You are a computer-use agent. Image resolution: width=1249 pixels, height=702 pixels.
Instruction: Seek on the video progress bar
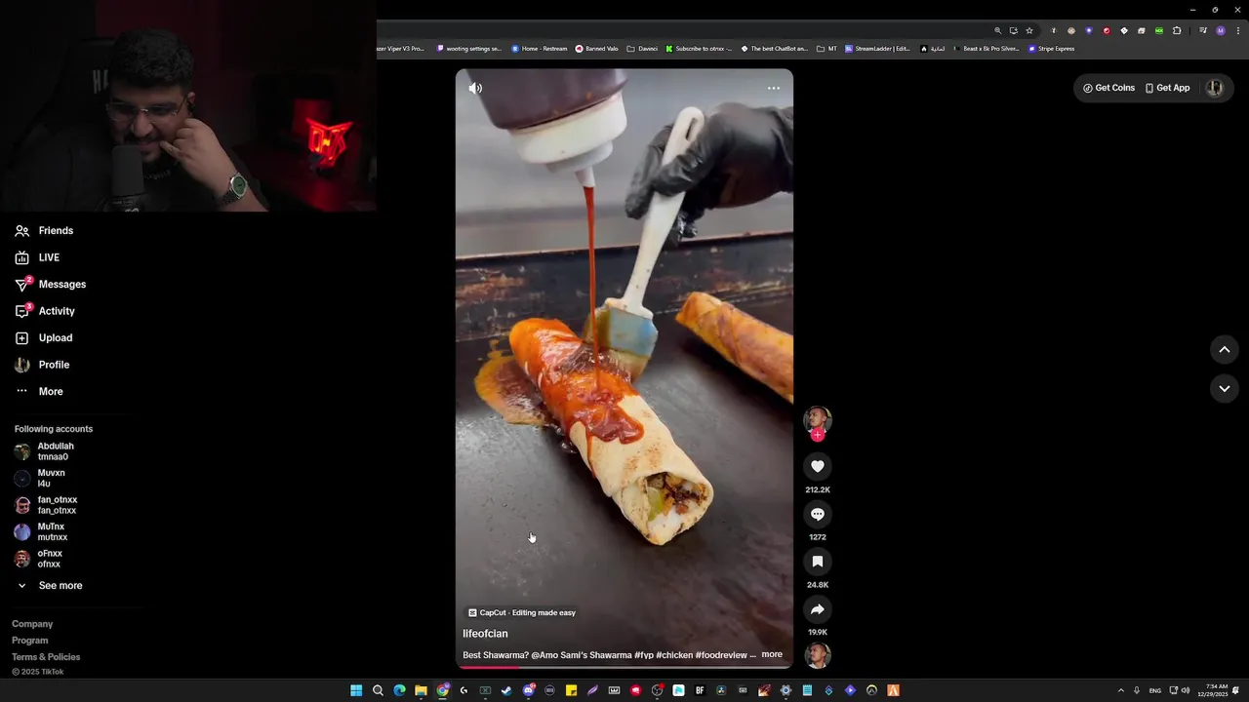click(x=624, y=667)
